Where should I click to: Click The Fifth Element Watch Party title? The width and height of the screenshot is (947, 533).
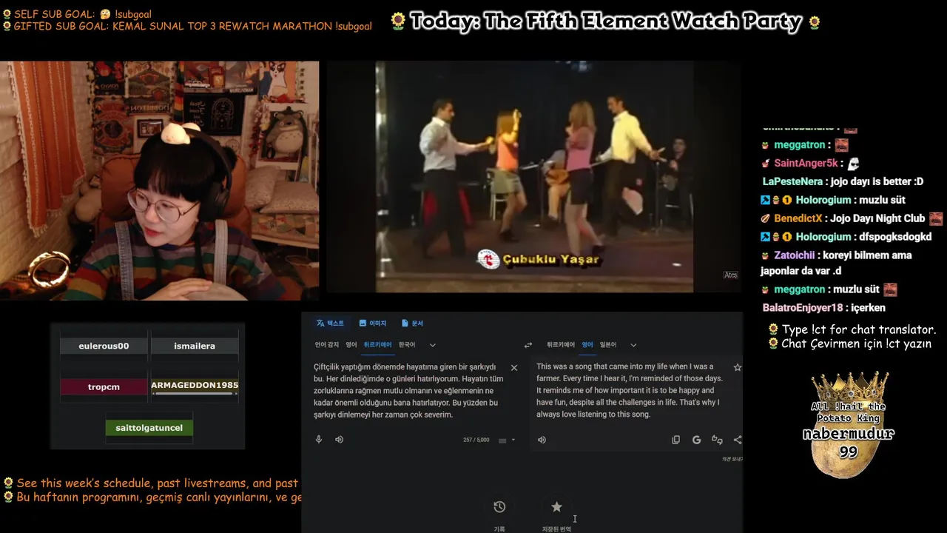pos(606,21)
